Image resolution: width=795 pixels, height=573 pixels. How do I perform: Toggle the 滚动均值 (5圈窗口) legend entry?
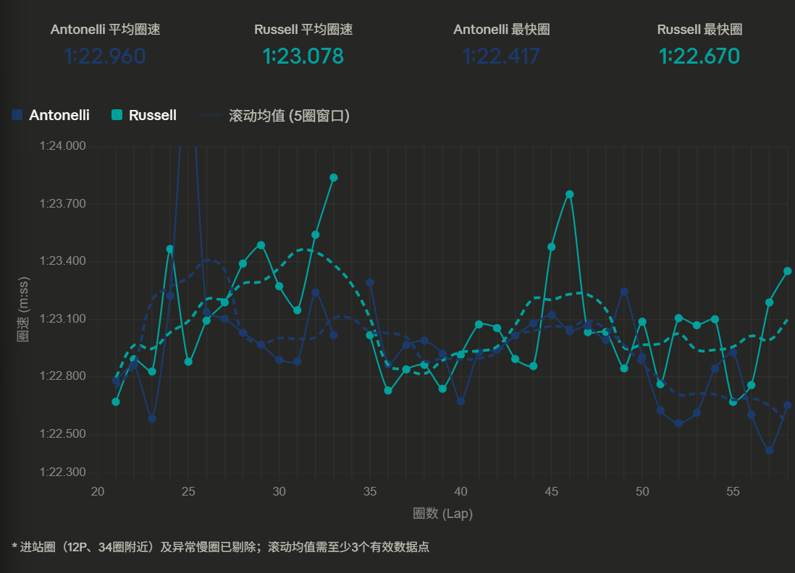coord(274,116)
